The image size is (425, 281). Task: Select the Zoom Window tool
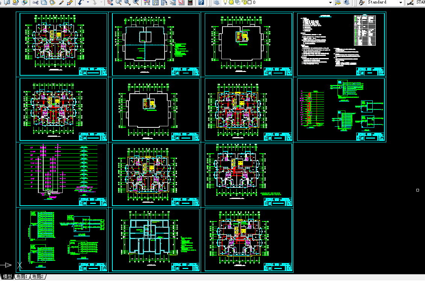click(x=127, y=2)
